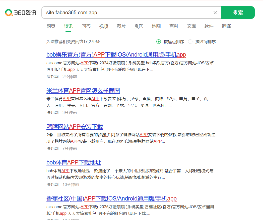Image resolution: width=263 pixels, height=220 pixels.
Task: Switch to the 网页 tab
Action: (51, 26)
